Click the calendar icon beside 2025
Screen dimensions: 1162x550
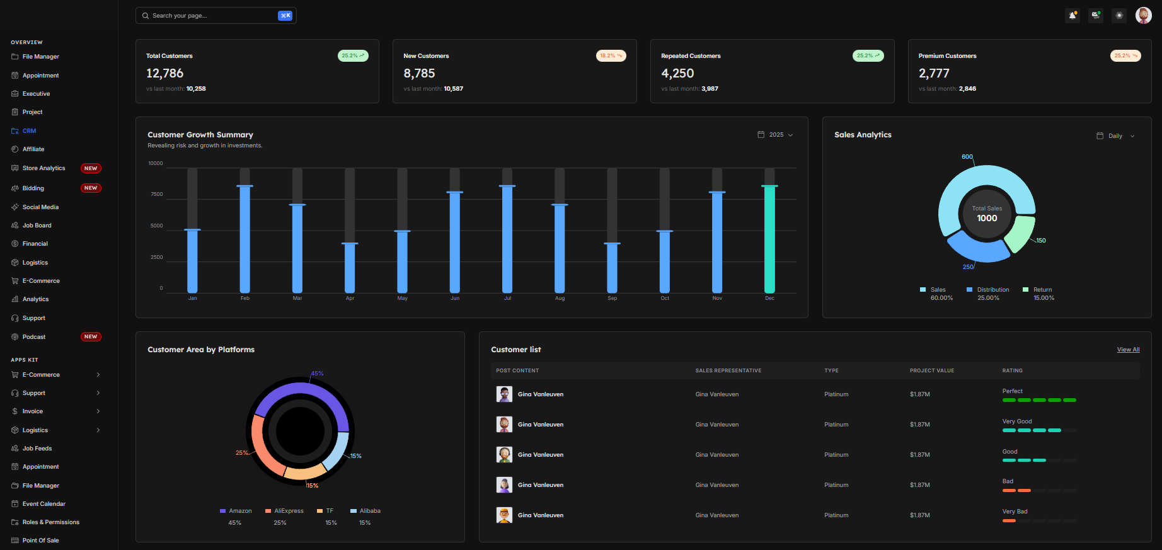coord(761,135)
